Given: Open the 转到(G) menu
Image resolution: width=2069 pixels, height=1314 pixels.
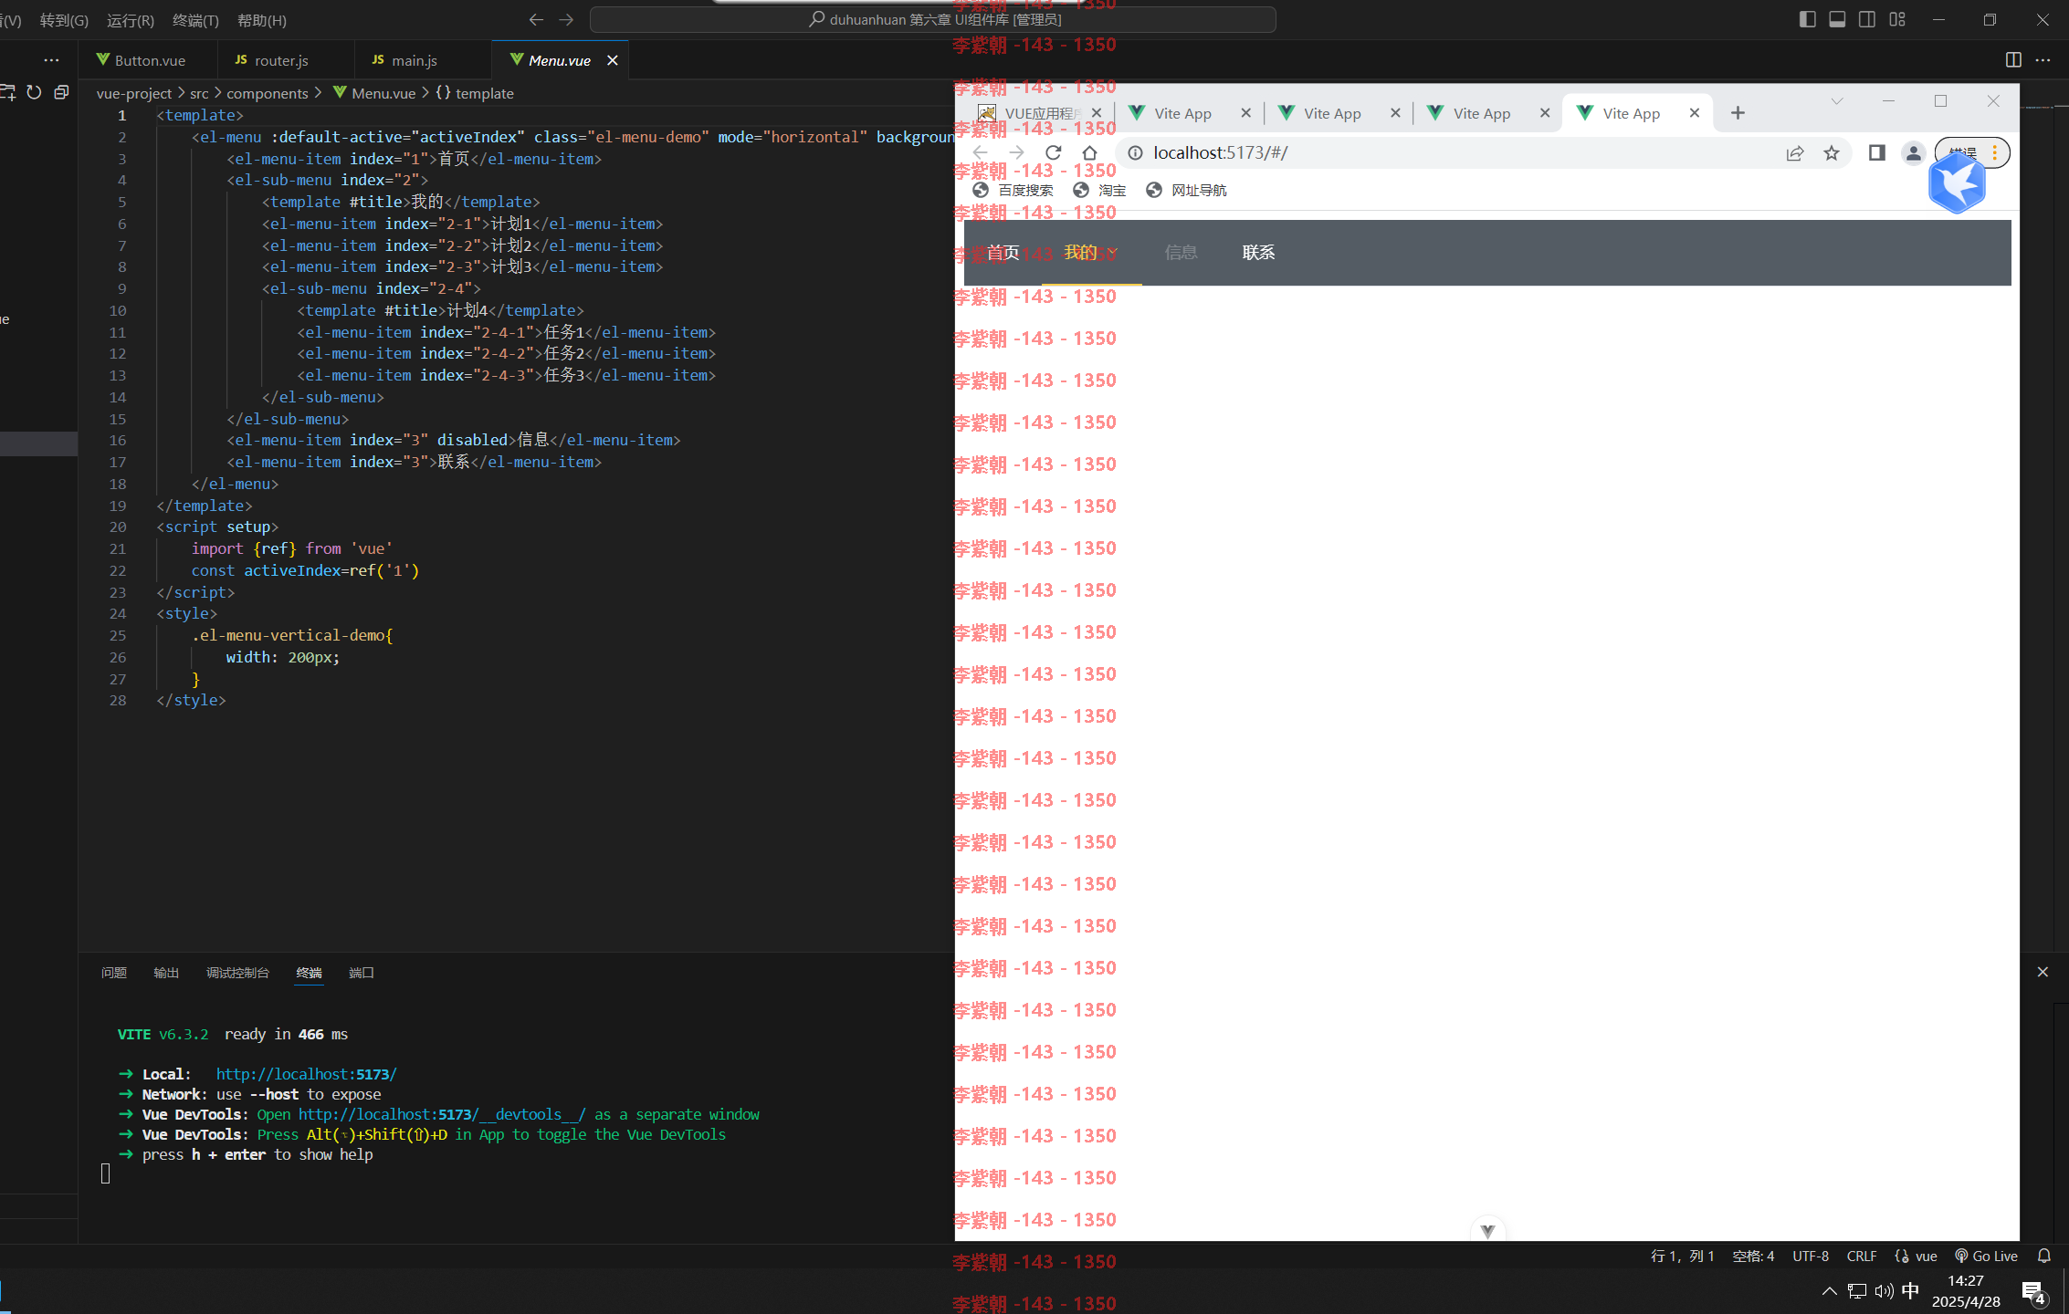Looking at the screenshot, I should click(x=64, y=20).
